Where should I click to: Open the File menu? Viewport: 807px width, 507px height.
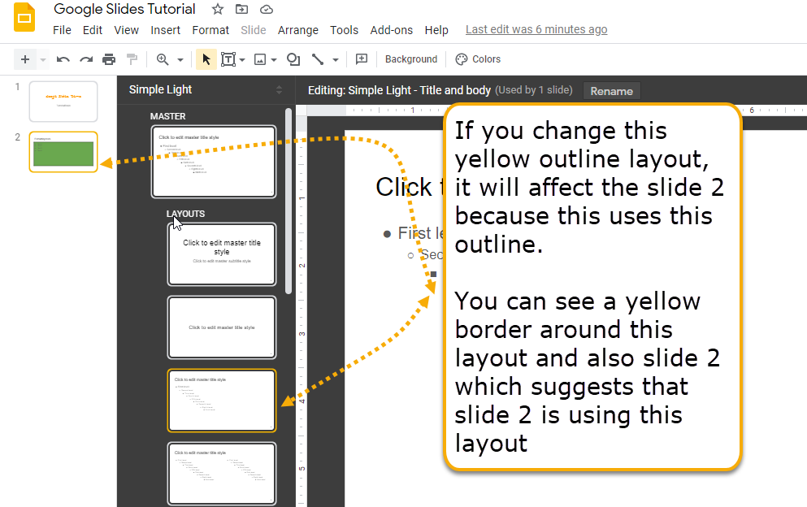coord(62,30)
